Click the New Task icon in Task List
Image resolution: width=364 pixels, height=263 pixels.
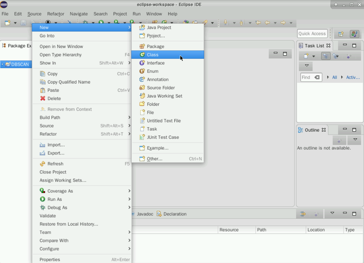(306, 56)
